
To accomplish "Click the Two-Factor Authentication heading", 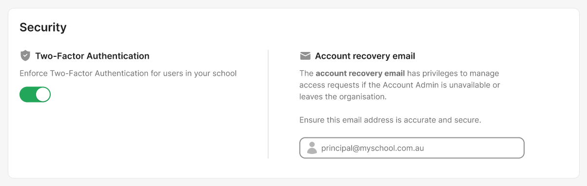I will pyautogui.click(x=92, y=56).
